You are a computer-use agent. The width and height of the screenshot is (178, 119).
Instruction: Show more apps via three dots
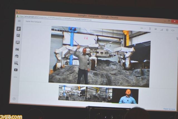click(15, 77)
